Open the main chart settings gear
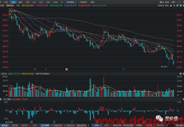184x127 pixels. [x=183, y=5]
